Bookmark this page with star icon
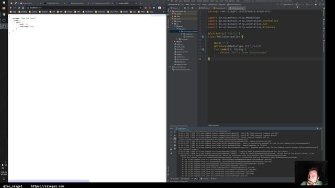335x188 pixels. (141, 8)
